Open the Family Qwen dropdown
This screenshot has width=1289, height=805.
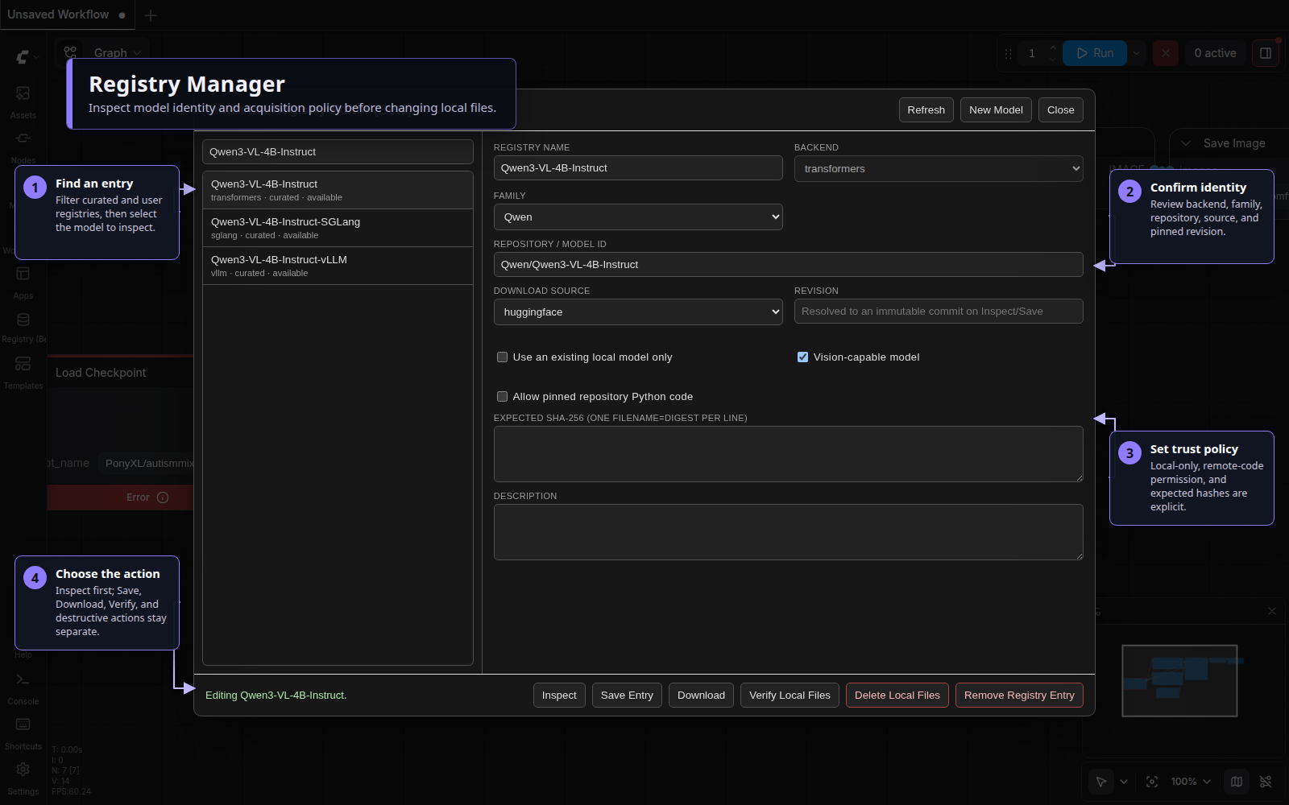click(x=638, y=217)
